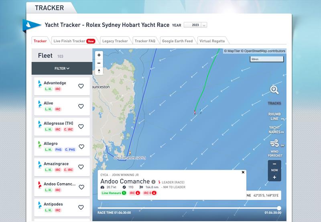Select Andoo Comanche red sail icon
Viewport: 321px width, 222px height.
pos(40,185)
